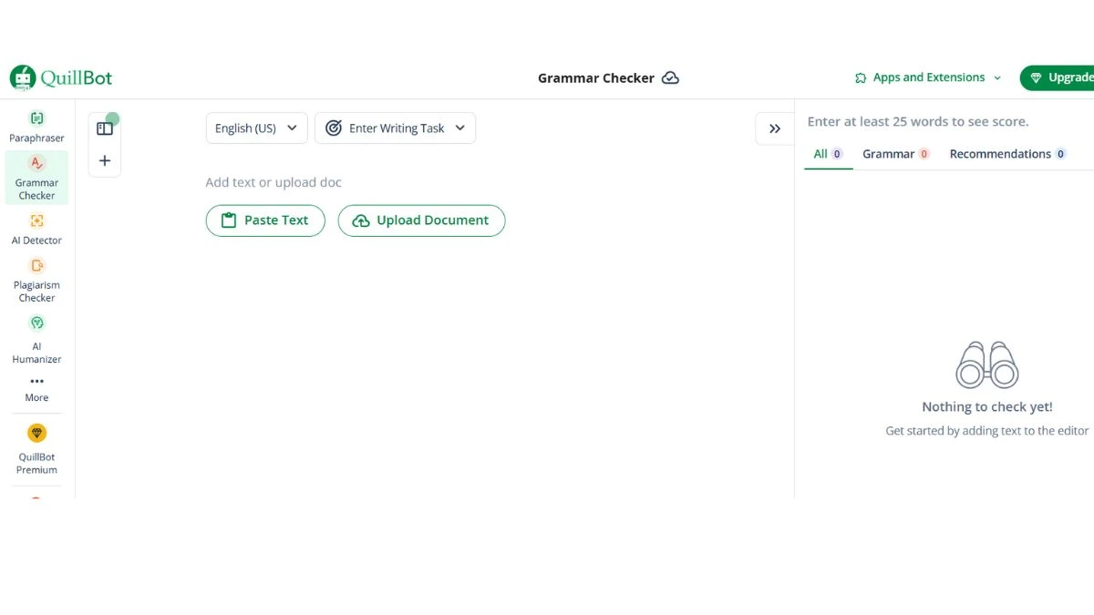Click the binoculars illustration
The width and height of the screenshot is (1094, 615).
click(987, 365)
